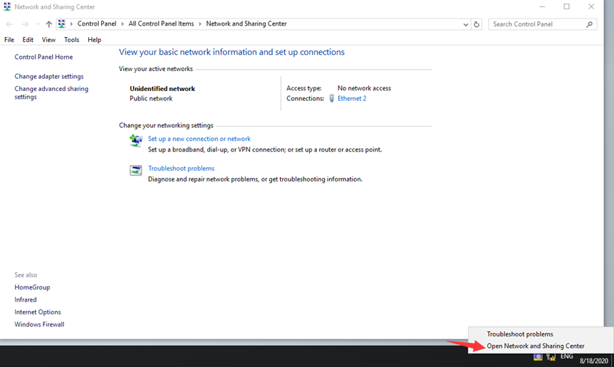Screen dimensions: 614x367
Task: Click the ENG language indicator in taskbar
Action: [566, 356]
